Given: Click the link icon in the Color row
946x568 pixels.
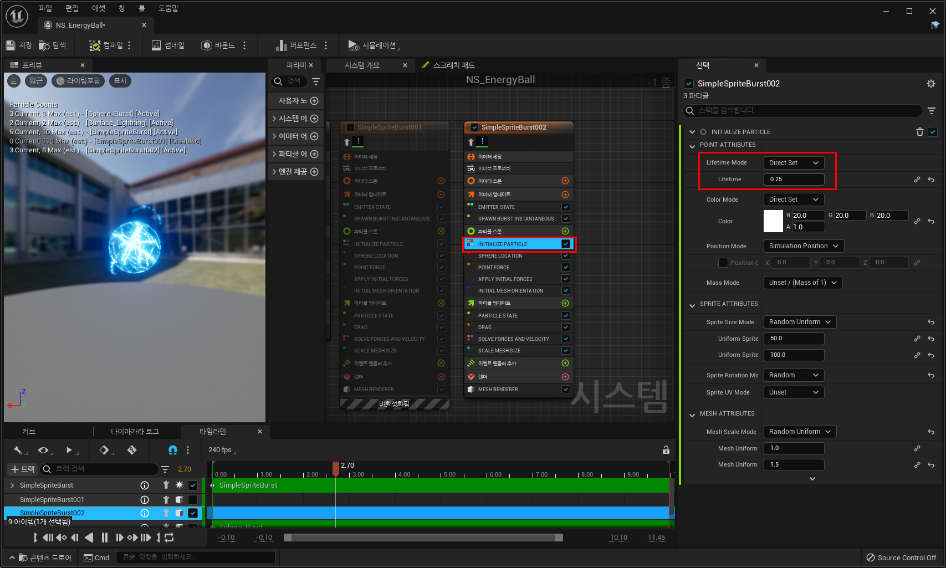Looking at the screenshot, I should click(x=917, y=221).
